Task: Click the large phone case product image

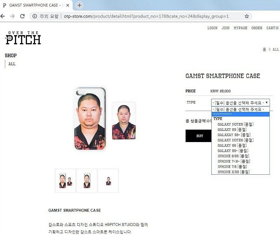Action: (x=90, y=119)
